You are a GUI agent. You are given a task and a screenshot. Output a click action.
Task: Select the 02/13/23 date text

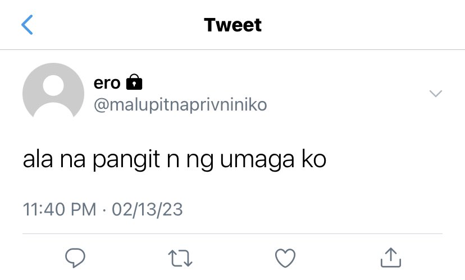point(147,210)
